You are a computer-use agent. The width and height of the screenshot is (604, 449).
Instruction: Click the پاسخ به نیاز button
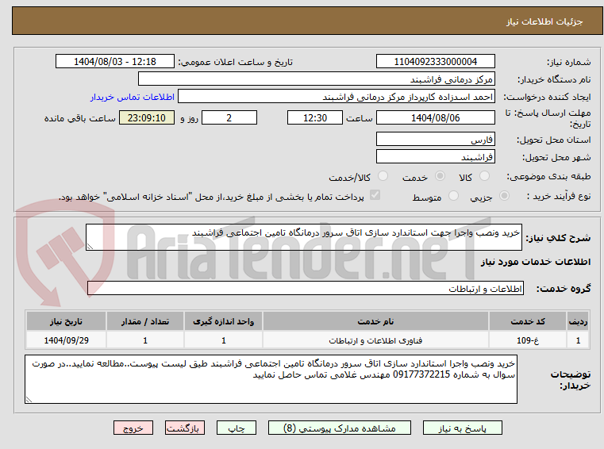coord(462,428)
